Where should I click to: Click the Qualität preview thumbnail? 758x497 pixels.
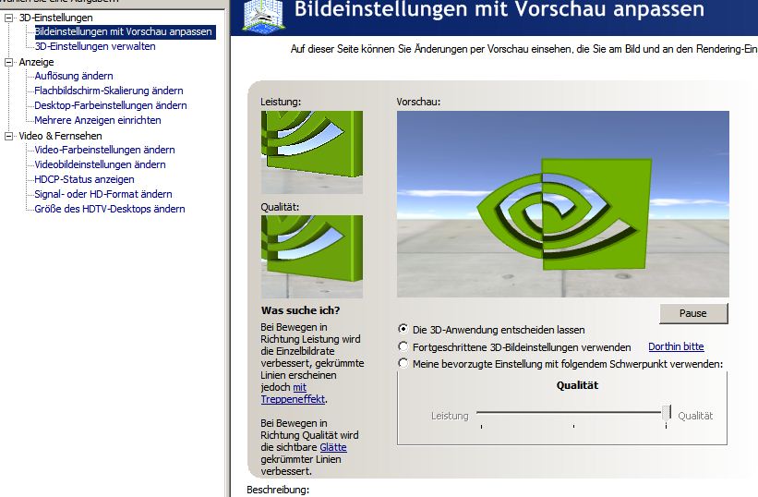(312, 256)
